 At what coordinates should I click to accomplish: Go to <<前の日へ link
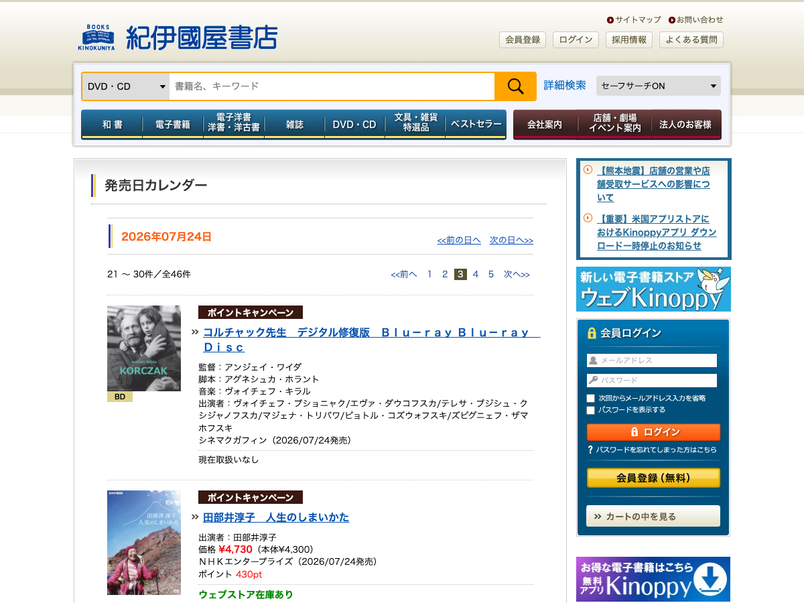459,240
